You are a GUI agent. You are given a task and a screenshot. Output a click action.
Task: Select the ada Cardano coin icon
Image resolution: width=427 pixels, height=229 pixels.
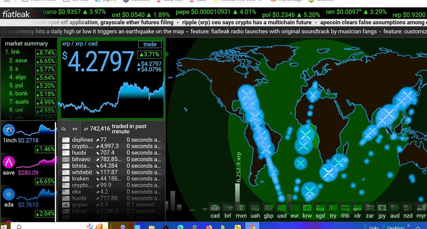9,194
